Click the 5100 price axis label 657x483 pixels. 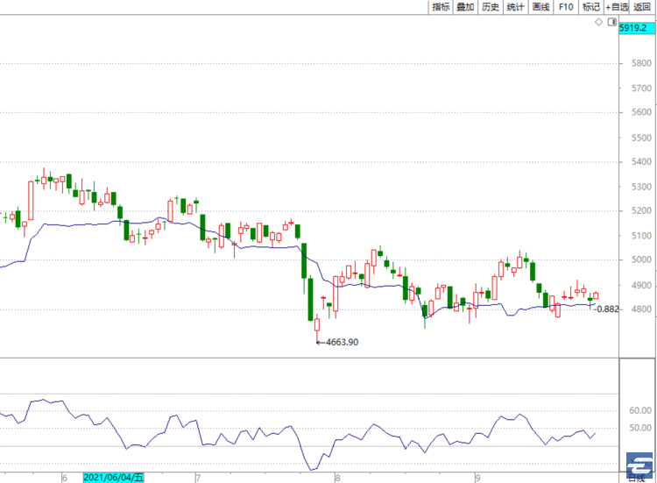[x=641, y=236]
